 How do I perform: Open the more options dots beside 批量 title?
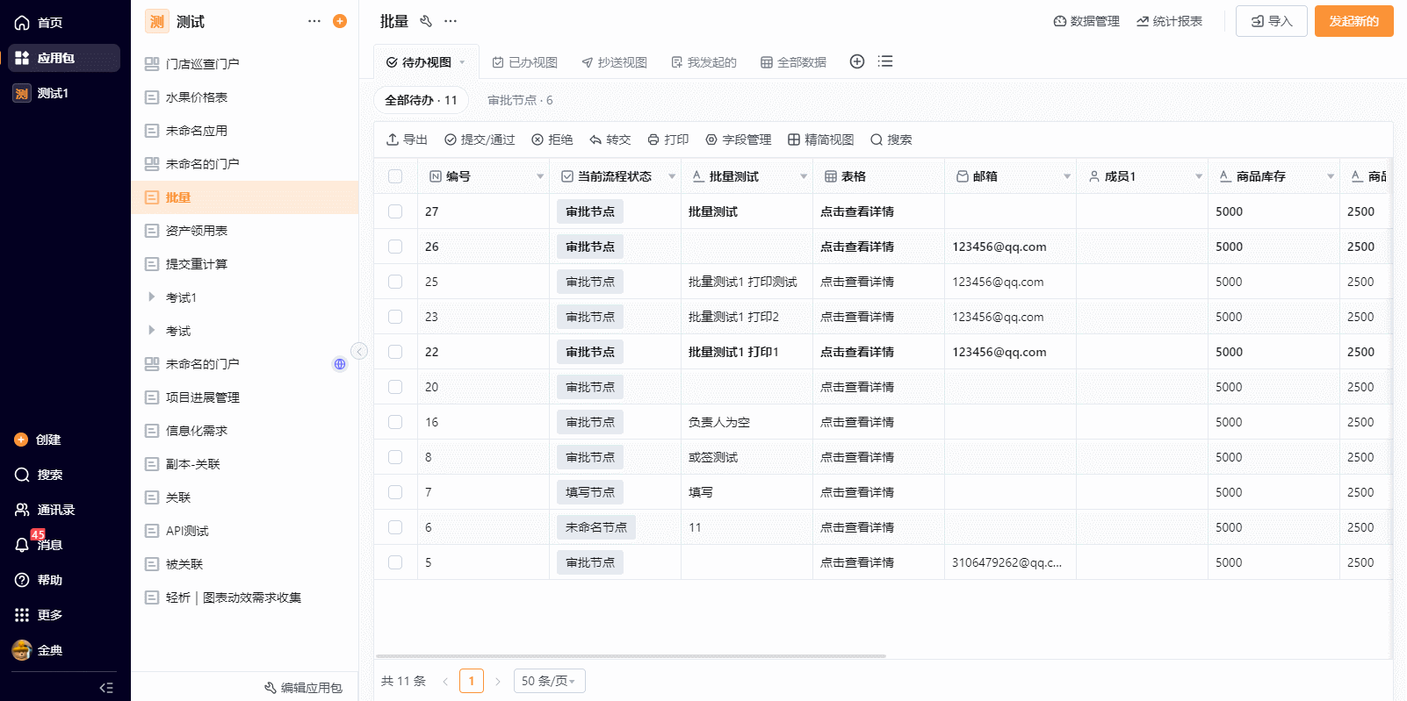[x=451, y=21]
